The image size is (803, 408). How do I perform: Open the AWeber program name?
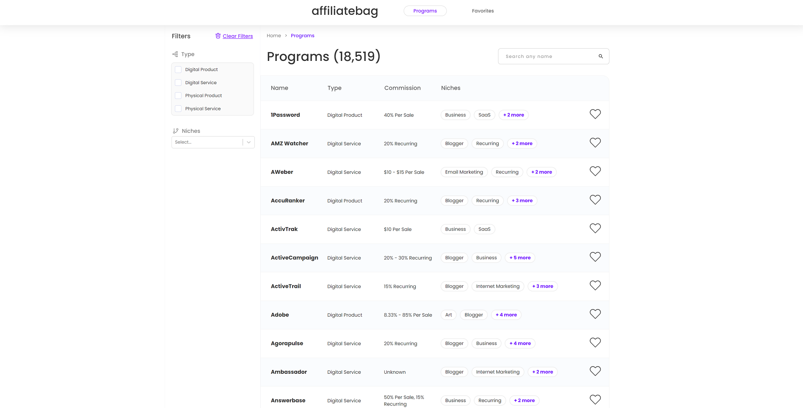(282, 172)
